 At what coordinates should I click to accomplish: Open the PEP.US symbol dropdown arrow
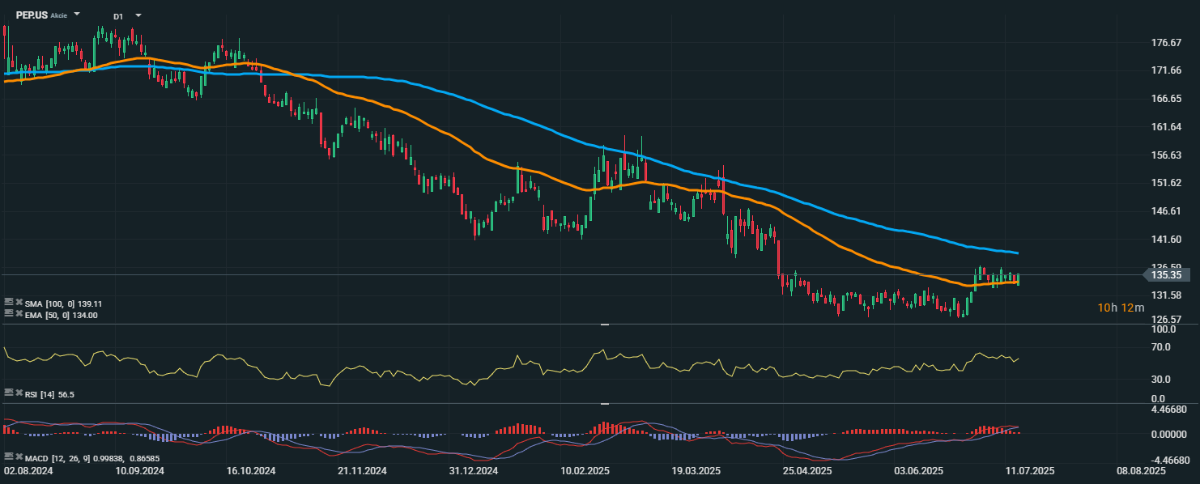pyautogui.click(x=77, y=15)
